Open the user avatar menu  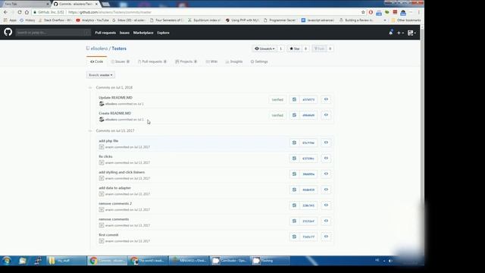point(411,33)
